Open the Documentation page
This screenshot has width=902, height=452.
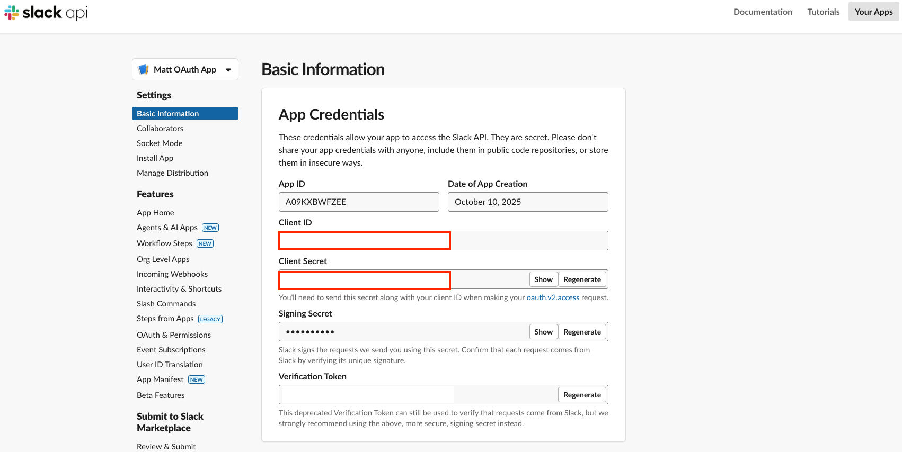pos(763,12)
